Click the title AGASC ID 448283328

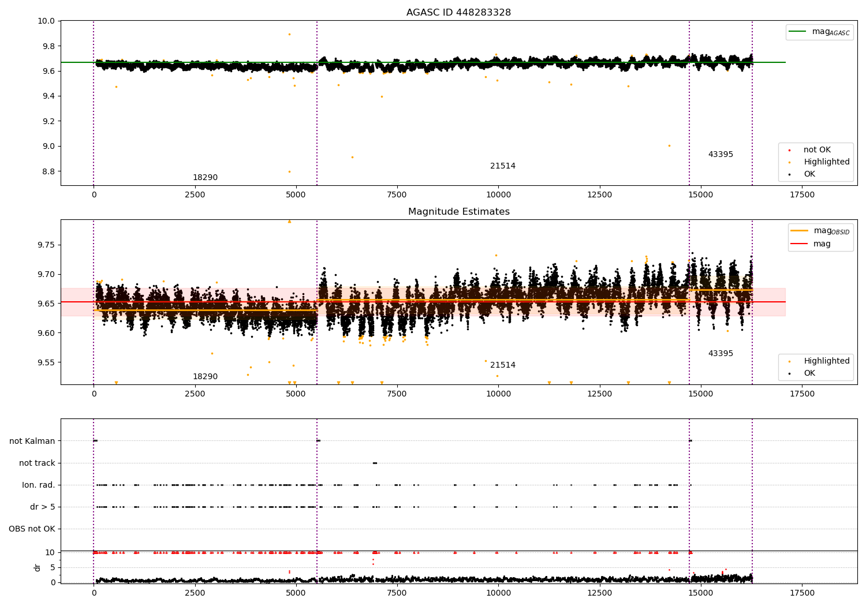click(458, 13)
